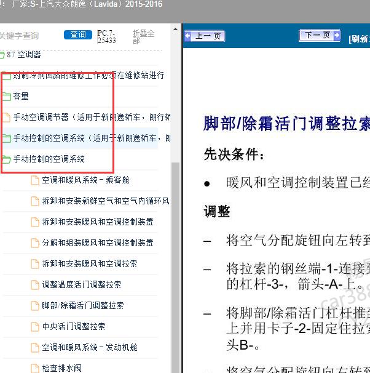
Task: Click page icon beside 脚部/除霜活门调整拉索
Action: 35,306
